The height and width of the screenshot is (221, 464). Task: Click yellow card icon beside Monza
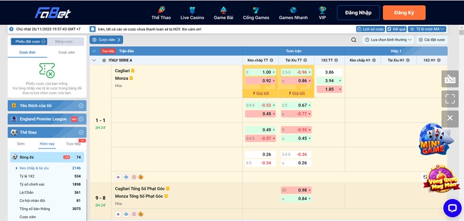131,78
